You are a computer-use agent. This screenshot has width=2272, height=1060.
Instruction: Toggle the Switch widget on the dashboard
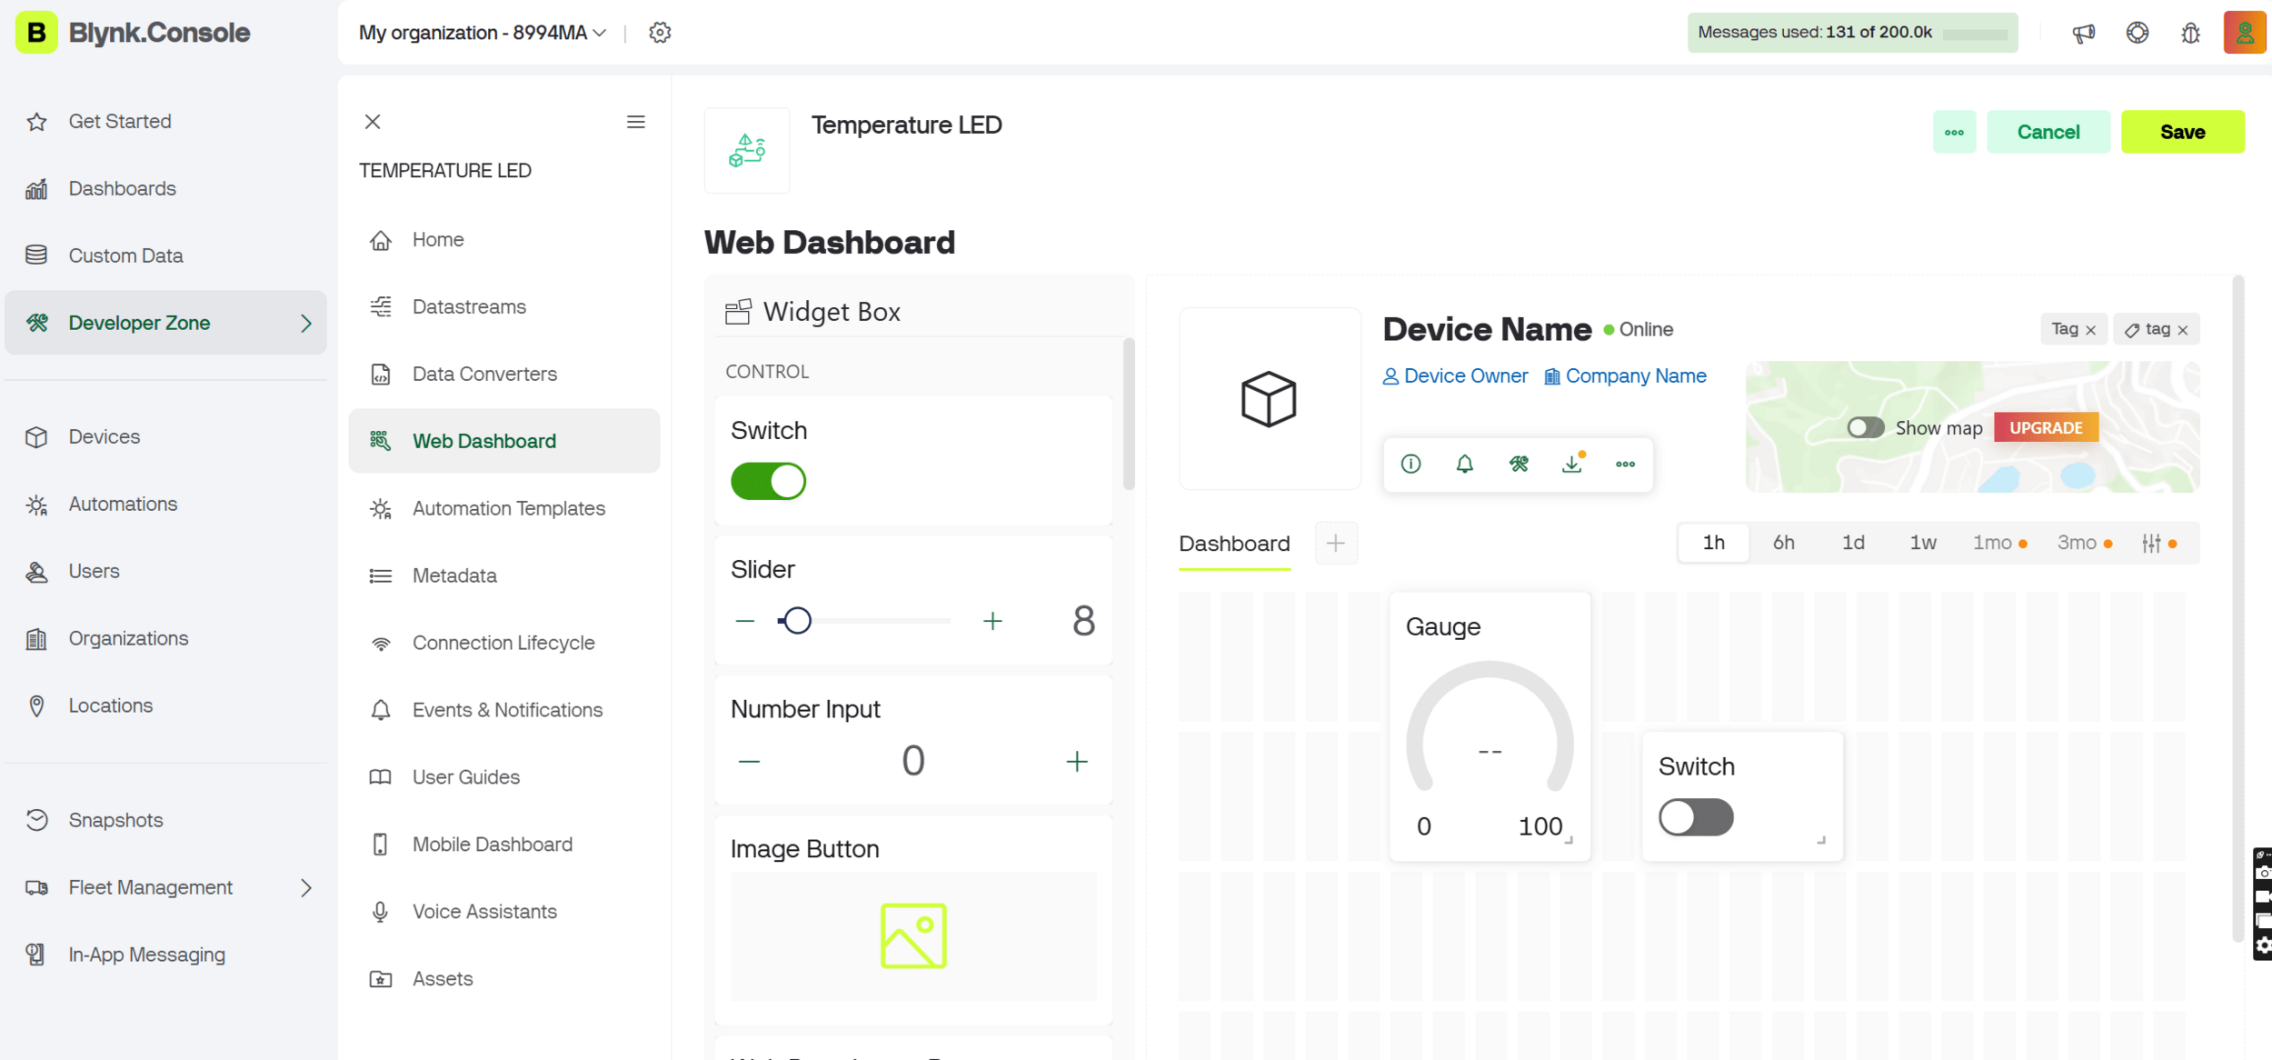(x=1695, y=816)
